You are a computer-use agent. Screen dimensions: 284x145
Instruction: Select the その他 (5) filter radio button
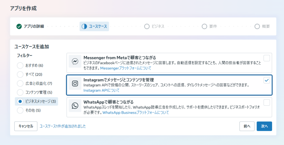[x=20, y=110]
